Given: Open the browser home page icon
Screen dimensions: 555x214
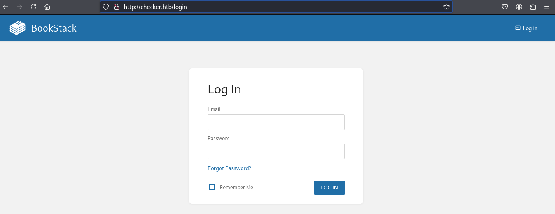Looking at the screenshot, I should (x=47, y=7).
